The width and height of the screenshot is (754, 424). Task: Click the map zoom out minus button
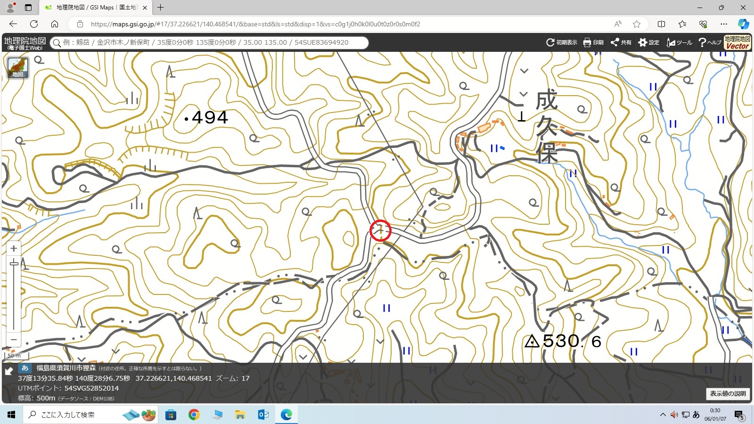pos(14,339)
